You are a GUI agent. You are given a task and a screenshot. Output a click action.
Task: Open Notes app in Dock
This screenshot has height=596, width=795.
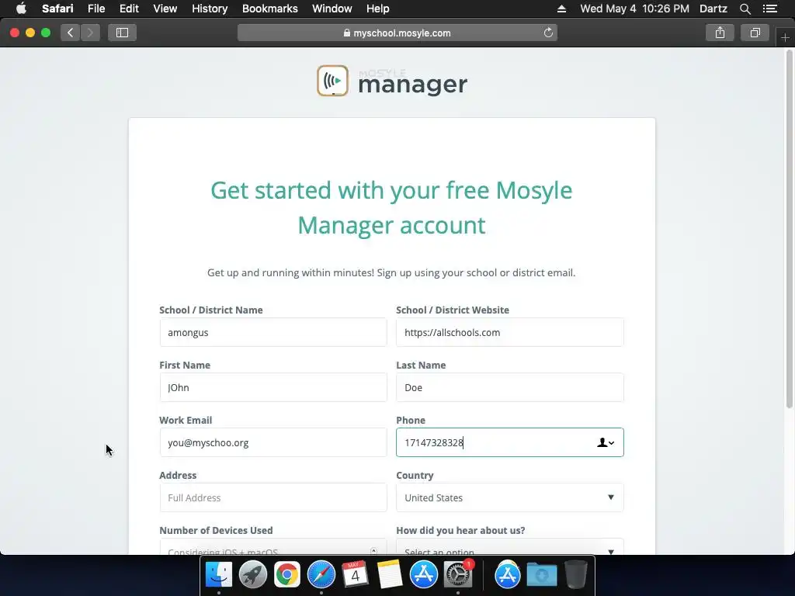point(390,574)
